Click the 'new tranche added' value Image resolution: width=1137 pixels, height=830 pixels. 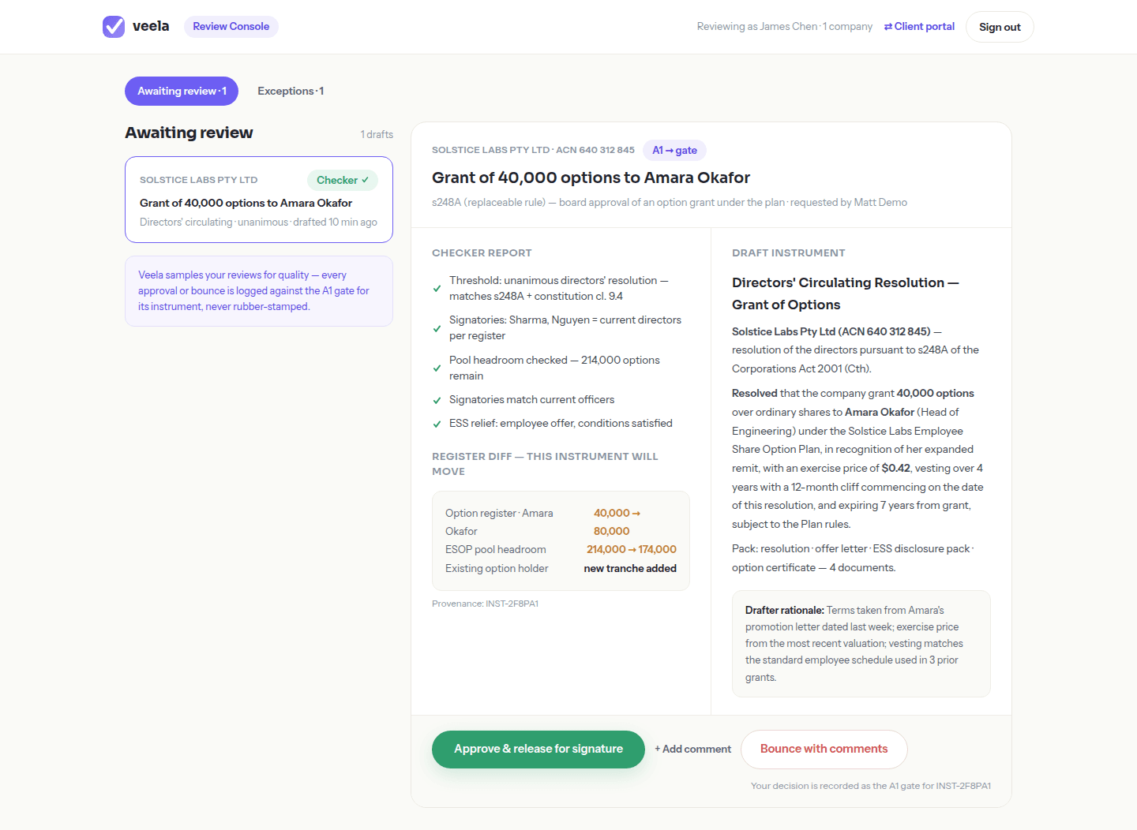pos(630,568)
